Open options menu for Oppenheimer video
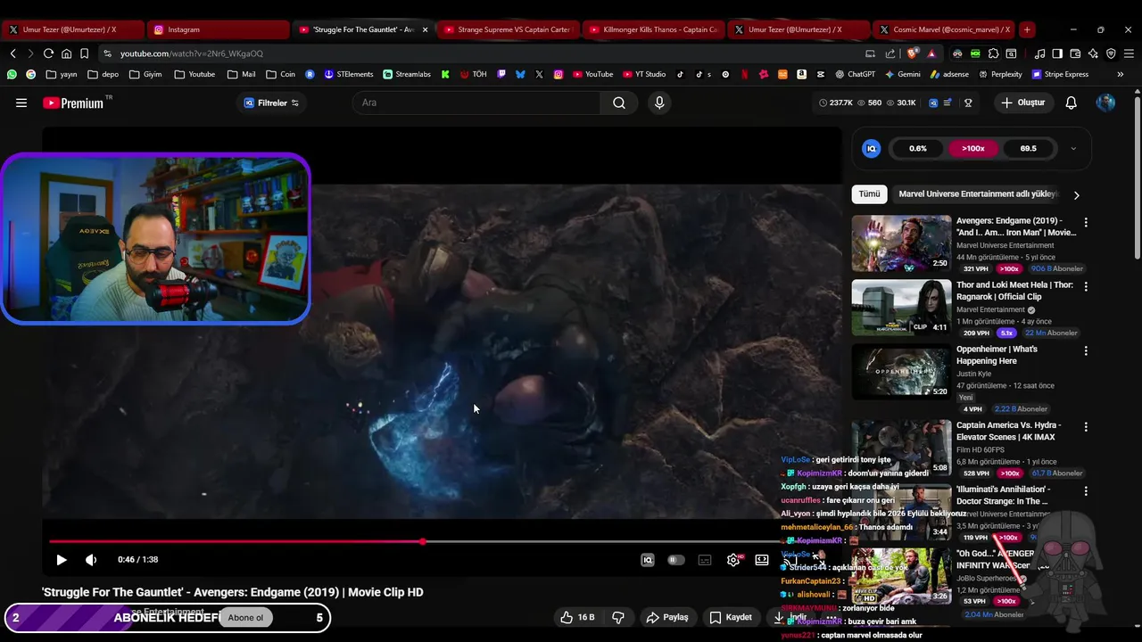 (x=1086, y=350)
